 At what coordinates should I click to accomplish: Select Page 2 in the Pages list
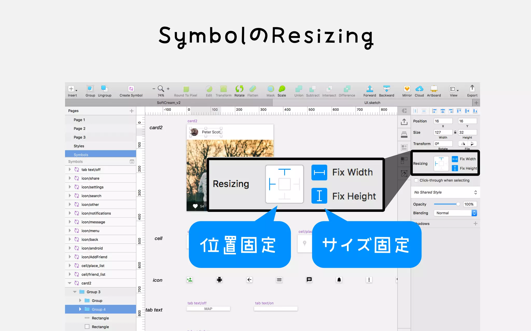pos(101,129)
